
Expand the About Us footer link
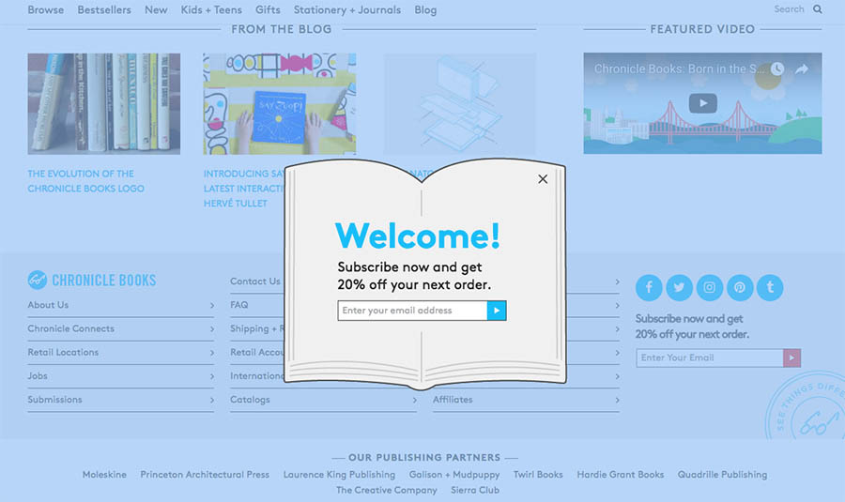(x=120, y=305)
